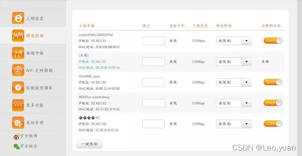Click the 下載速度 column header
The image size is (302, 156).
coord(200,25)
